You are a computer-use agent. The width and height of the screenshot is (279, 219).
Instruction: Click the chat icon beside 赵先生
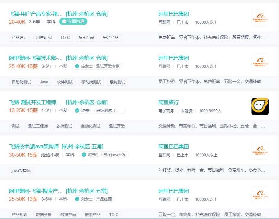84,155
